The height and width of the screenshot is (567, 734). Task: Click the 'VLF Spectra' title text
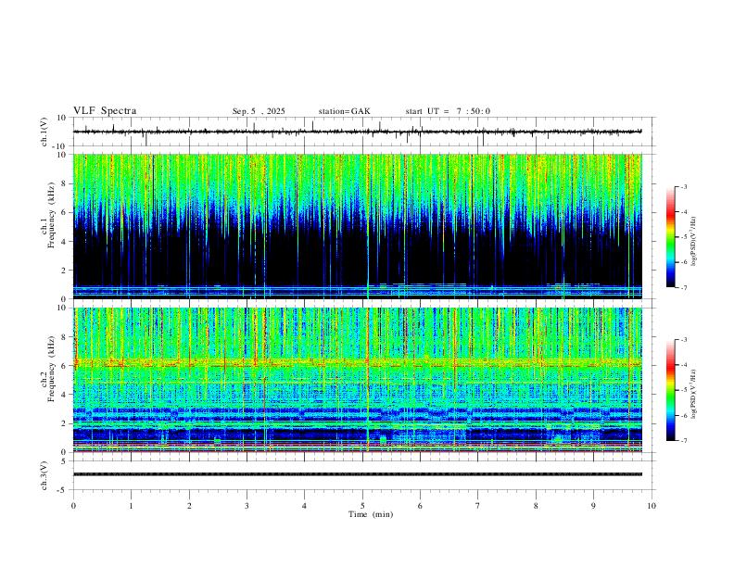[x=105, y=111]
